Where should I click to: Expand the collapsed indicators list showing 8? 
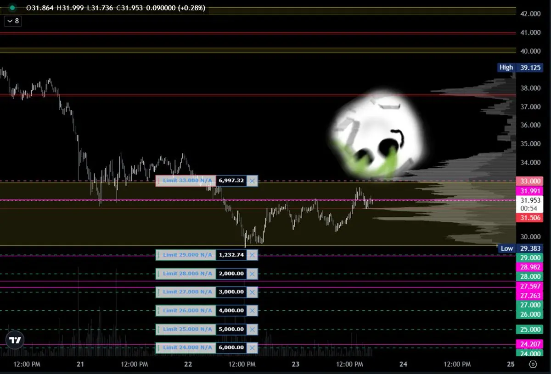12,21
